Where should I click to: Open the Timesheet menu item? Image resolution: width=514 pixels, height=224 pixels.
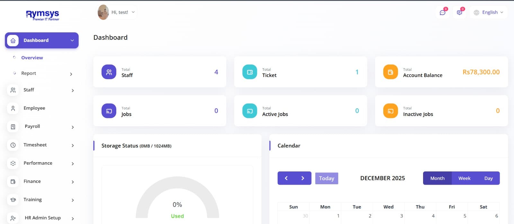[35, 145]
